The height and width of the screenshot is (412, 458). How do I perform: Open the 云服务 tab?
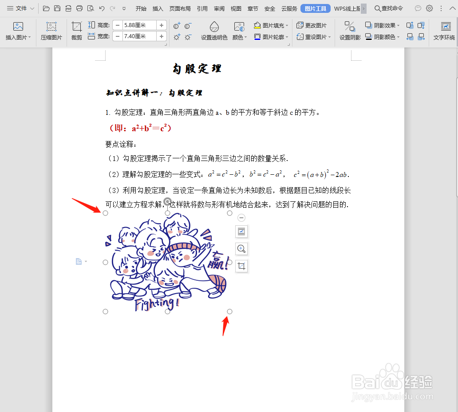(289, 9)
